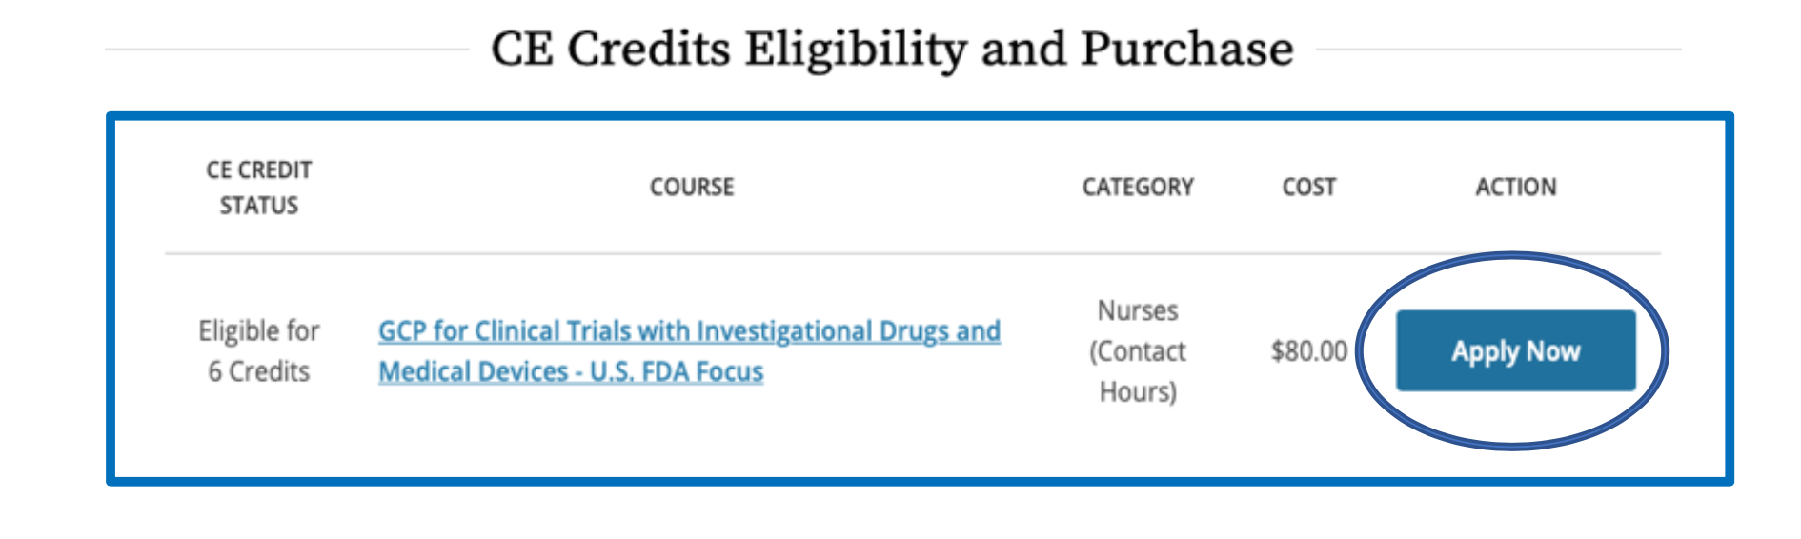Click the Apply Now button
Viewport: 1801px width, 539px height.
[1515, 351]
